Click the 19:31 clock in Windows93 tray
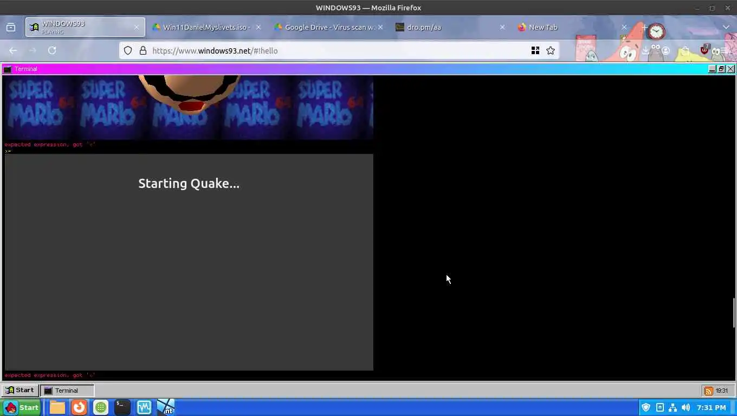Image resolution: width=737 pixels, height=416 pixels. pyautogui.click(x=722, y=391)
